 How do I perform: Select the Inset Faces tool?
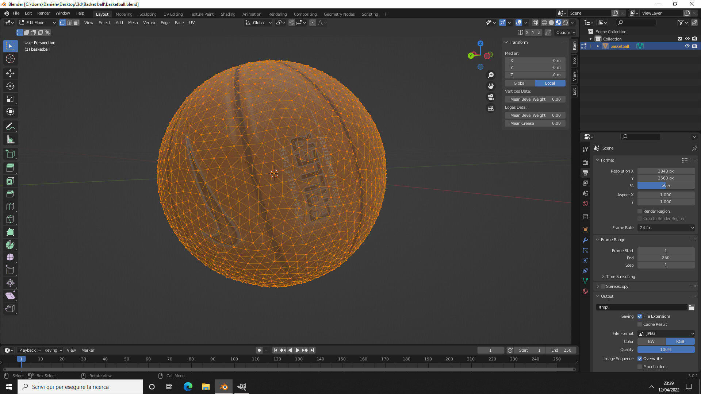click(10, 181)
